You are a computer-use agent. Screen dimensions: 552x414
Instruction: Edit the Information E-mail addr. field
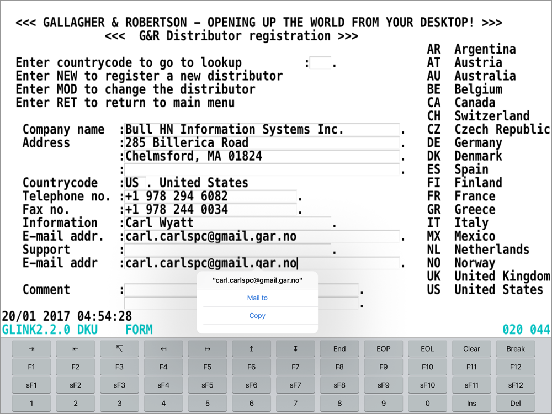(x=262, y=237)
